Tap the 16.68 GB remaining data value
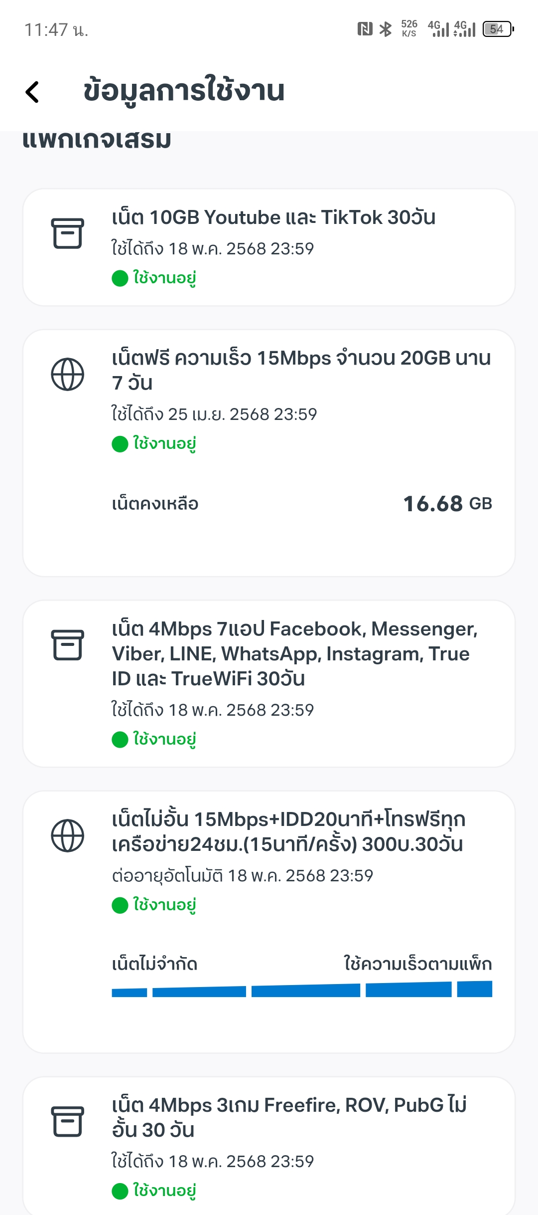 coord(447,504)
